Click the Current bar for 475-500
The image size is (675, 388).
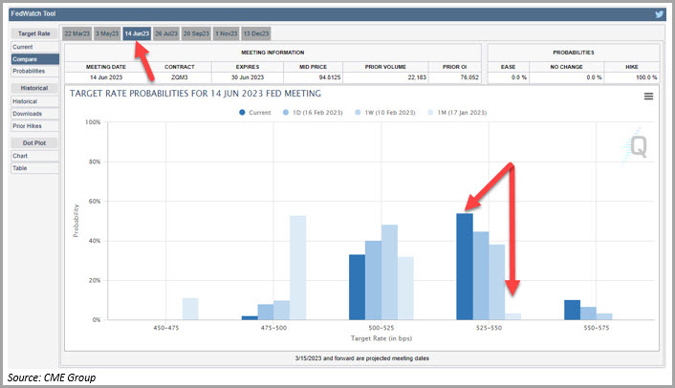click(250, 318)
